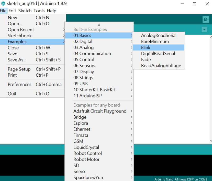Open the ReadAnalogVoltage example
This screenshot has height=181, width=212.
point(159,66)
